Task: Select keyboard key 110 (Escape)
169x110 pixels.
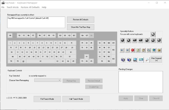Action: pos(10,36)
